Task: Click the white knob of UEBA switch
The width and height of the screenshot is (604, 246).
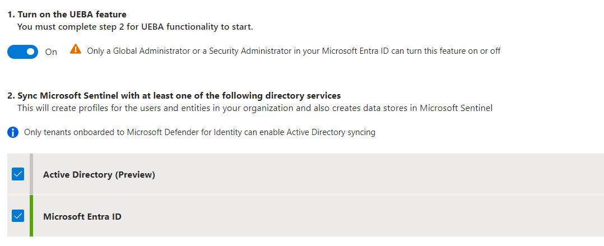Action: point(31,52)
